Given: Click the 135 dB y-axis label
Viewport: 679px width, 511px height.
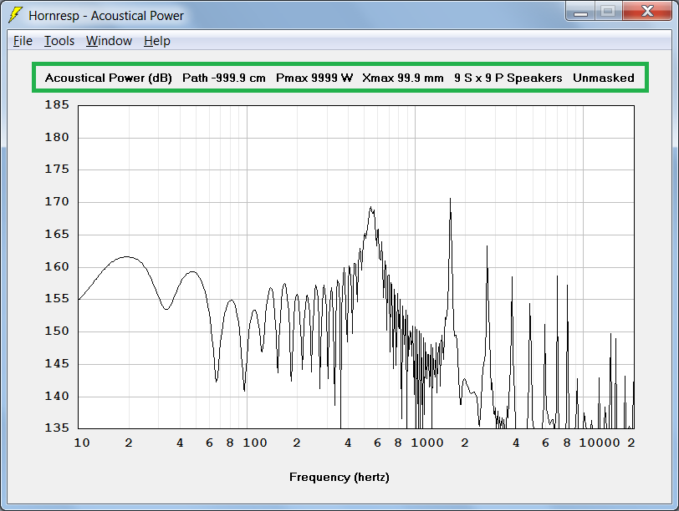Looking at the screenshot, I should click(57, 428).
